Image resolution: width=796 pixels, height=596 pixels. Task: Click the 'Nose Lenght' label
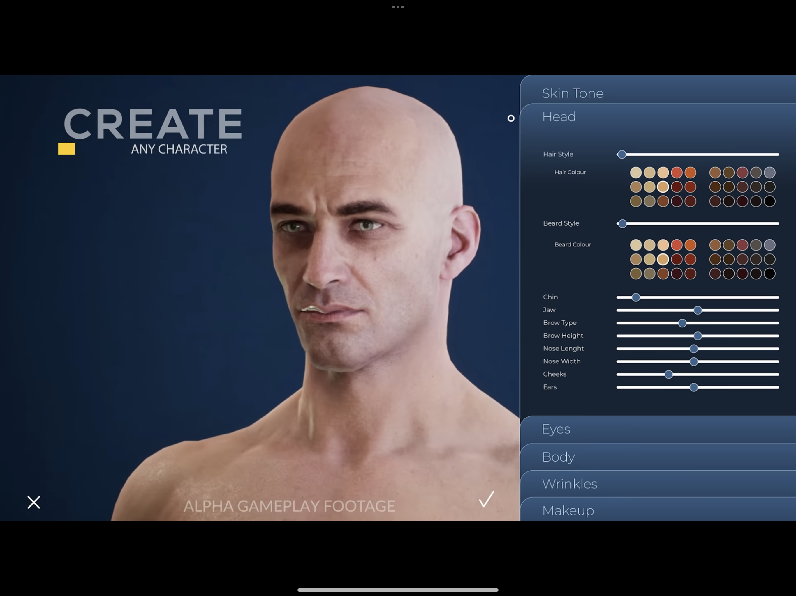click(563, 348)
